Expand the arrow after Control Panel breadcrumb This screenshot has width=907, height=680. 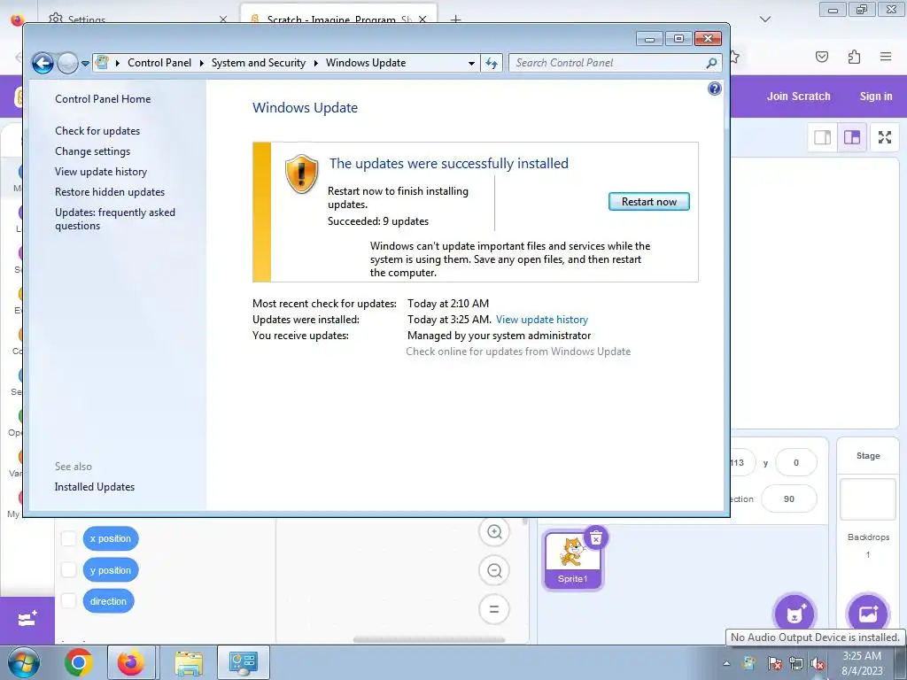pos(201,63)
